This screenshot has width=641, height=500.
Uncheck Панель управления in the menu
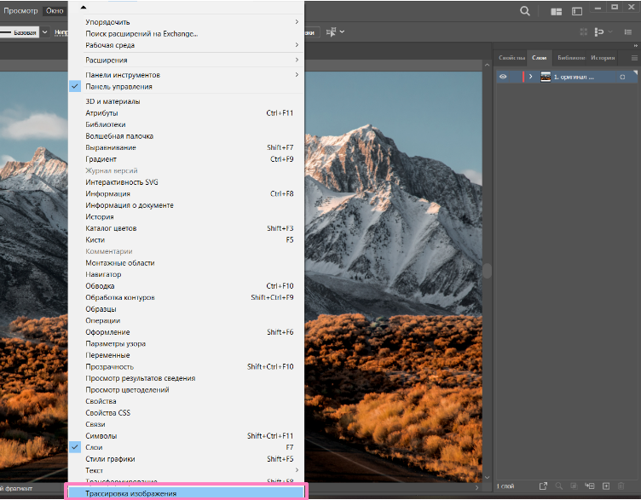pos(118,86)
